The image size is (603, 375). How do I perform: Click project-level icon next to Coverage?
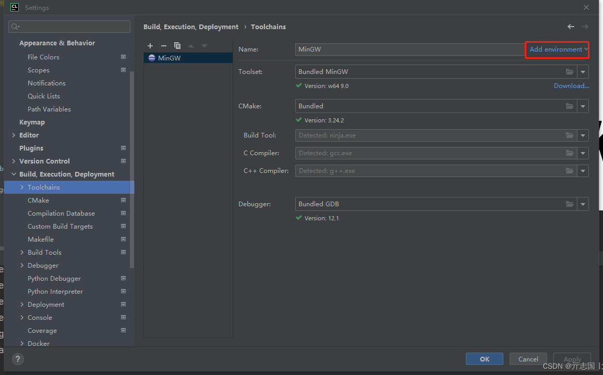point(124,330)
